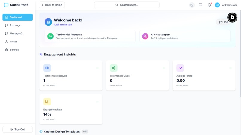Click the Engagement Insights sparkle icon
This screenshot has height=135, width=241.
pyautogui.click(x=41, y=55)
